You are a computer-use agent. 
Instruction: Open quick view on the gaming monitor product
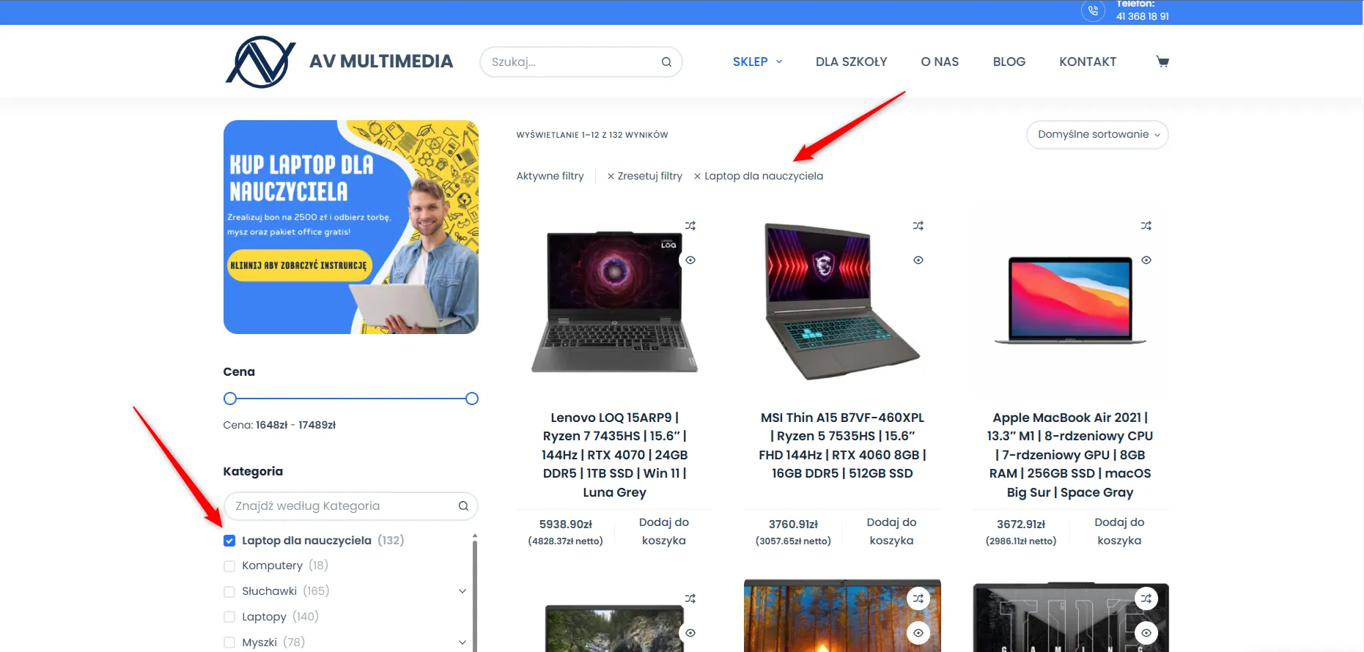tap(1146, 633)
